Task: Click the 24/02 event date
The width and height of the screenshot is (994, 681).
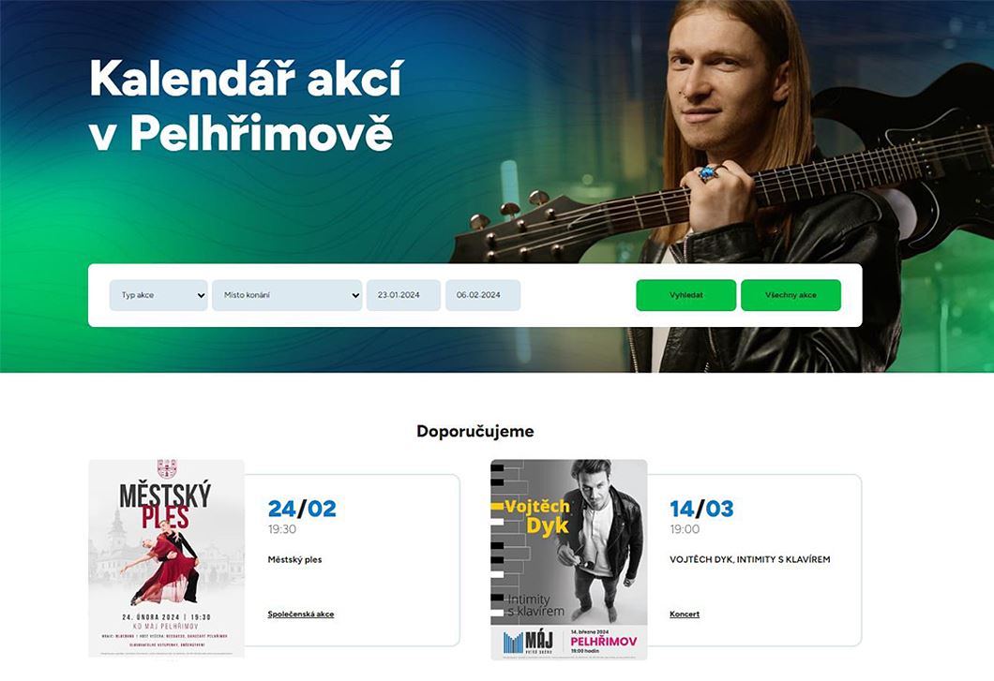Action: point(302,509)
